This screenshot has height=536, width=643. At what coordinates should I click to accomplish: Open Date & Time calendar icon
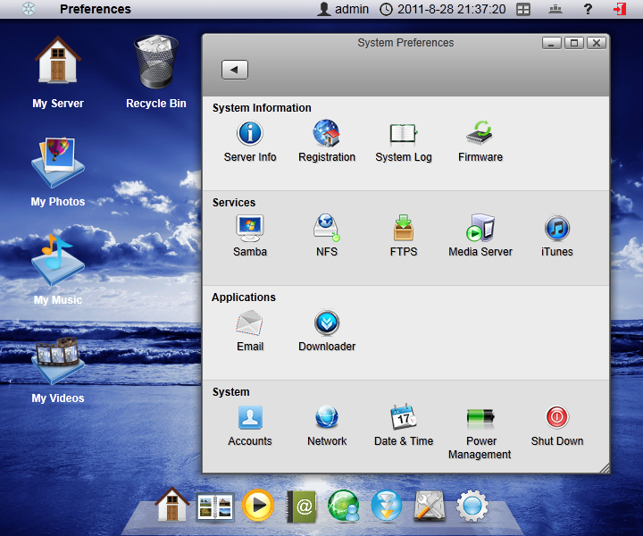point(404,418)
